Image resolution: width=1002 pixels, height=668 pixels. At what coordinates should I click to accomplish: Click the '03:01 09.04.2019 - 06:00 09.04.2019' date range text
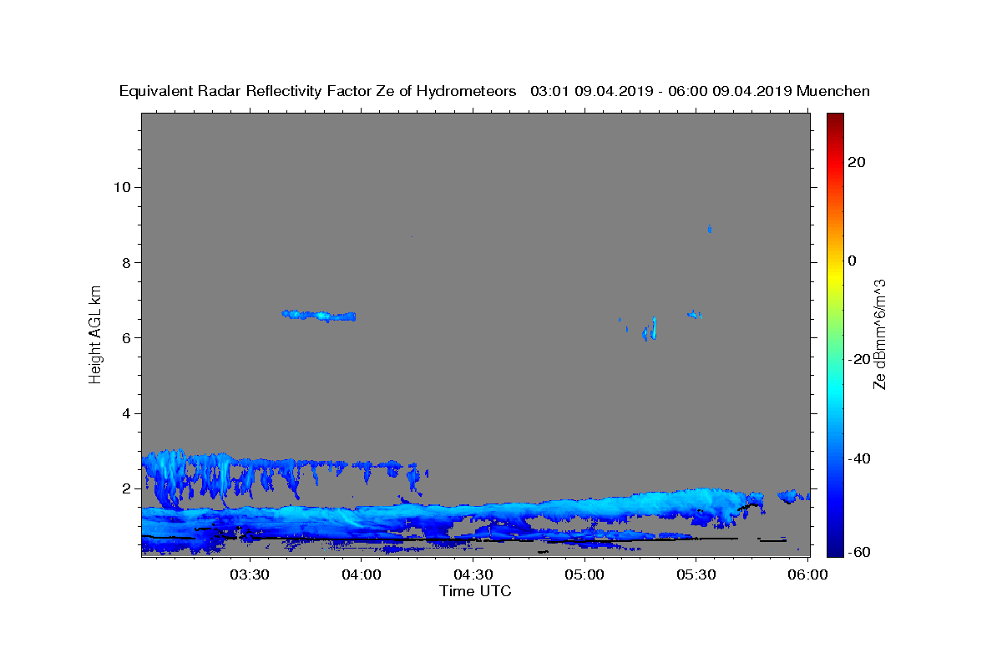point(661,92)
